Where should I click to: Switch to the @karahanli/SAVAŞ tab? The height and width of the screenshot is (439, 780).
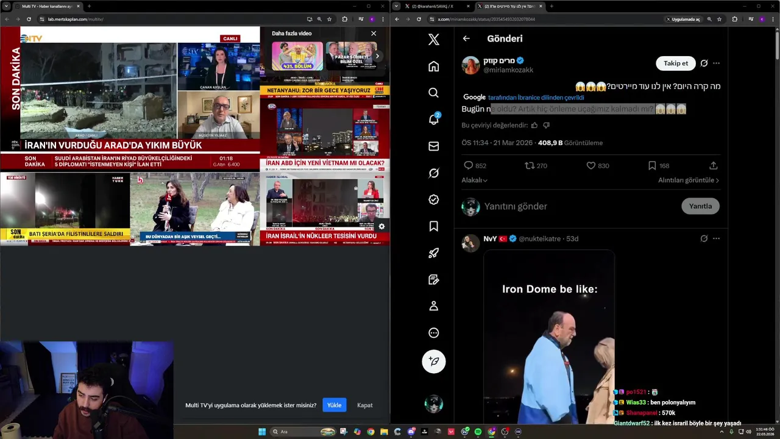[435, 6]
